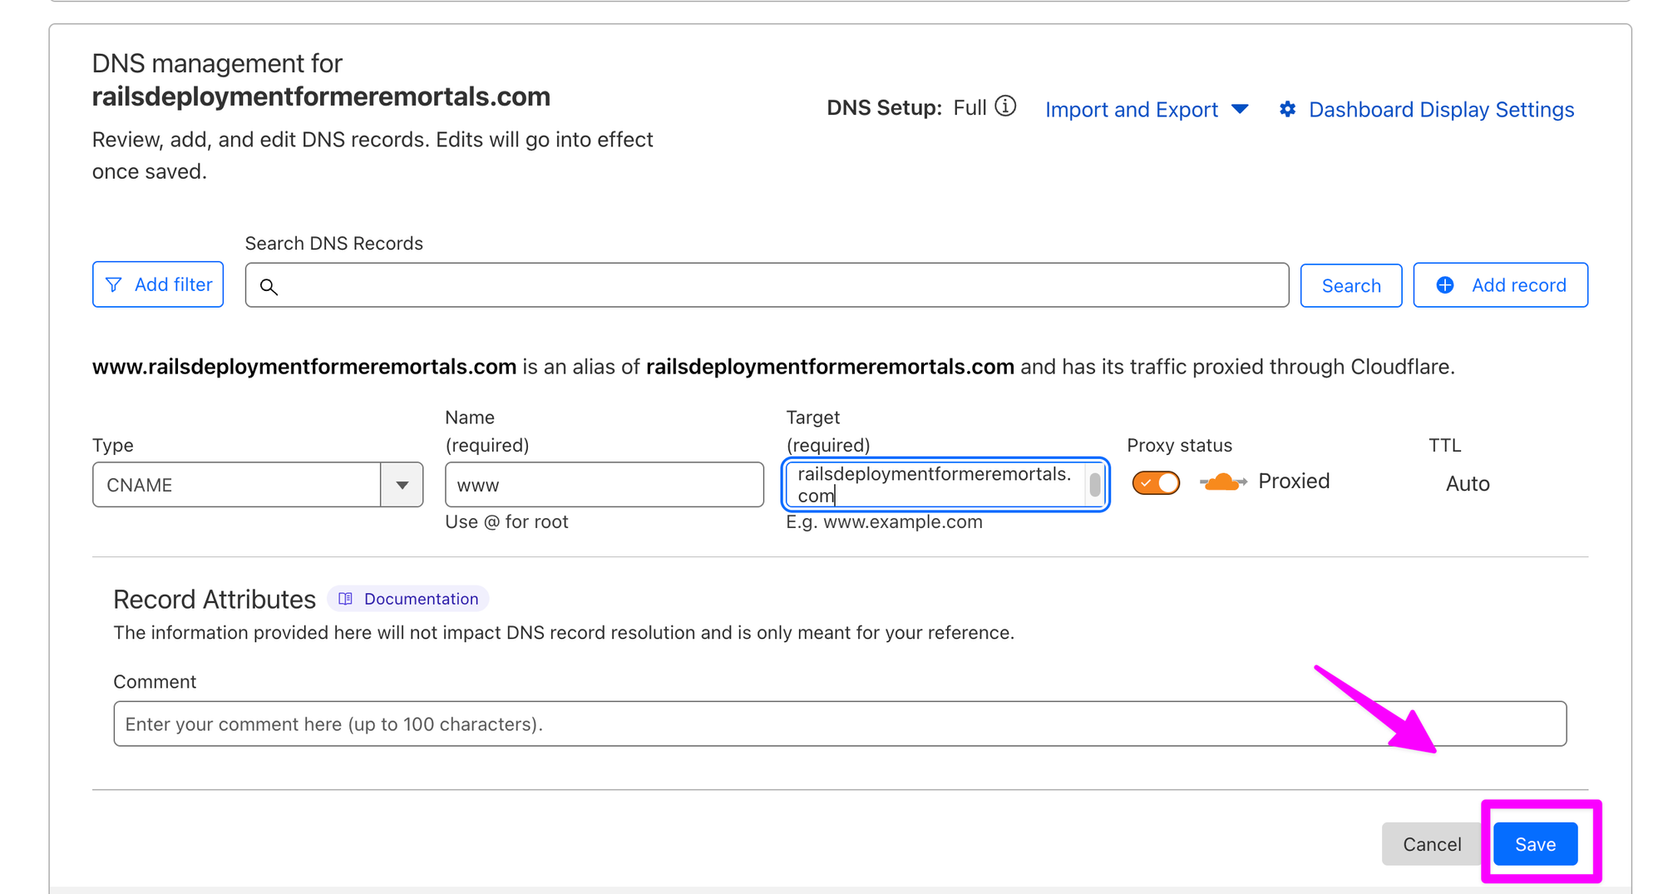Click the Record Attributes heading
Screen dimensions: 1663x894
215,599
